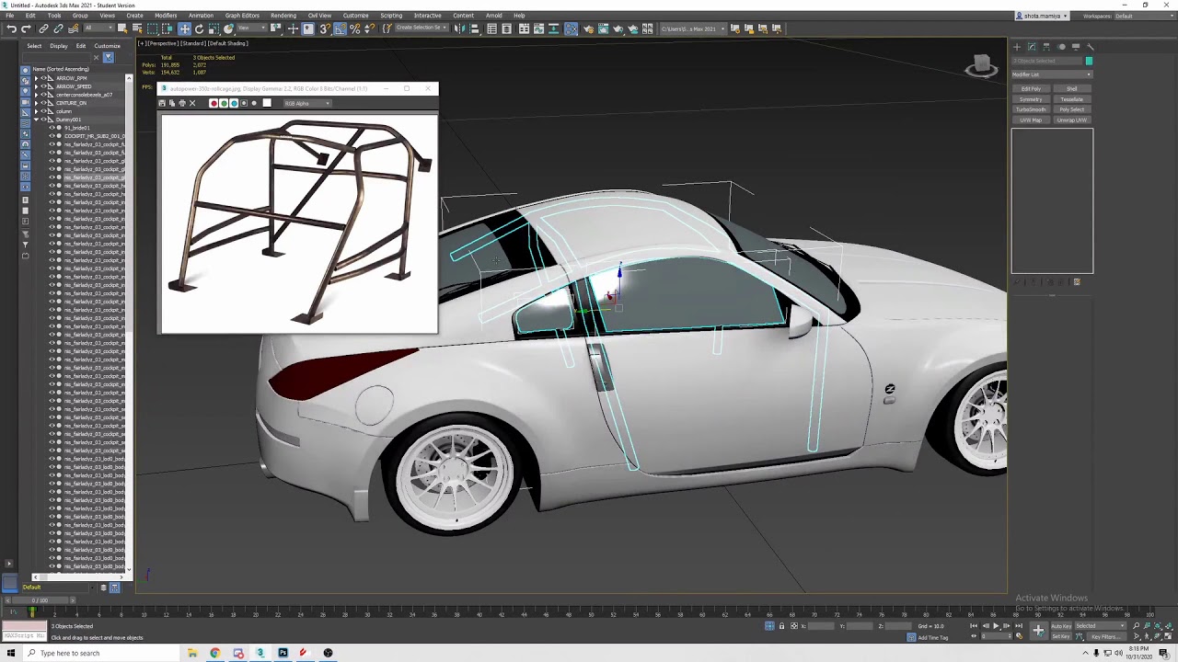Apply the TurboSmooth modifier button

click(1031, 109)
